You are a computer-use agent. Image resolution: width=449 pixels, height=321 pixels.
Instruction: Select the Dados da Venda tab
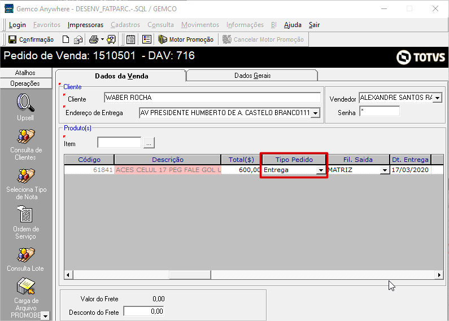click(x=121, y=76)
